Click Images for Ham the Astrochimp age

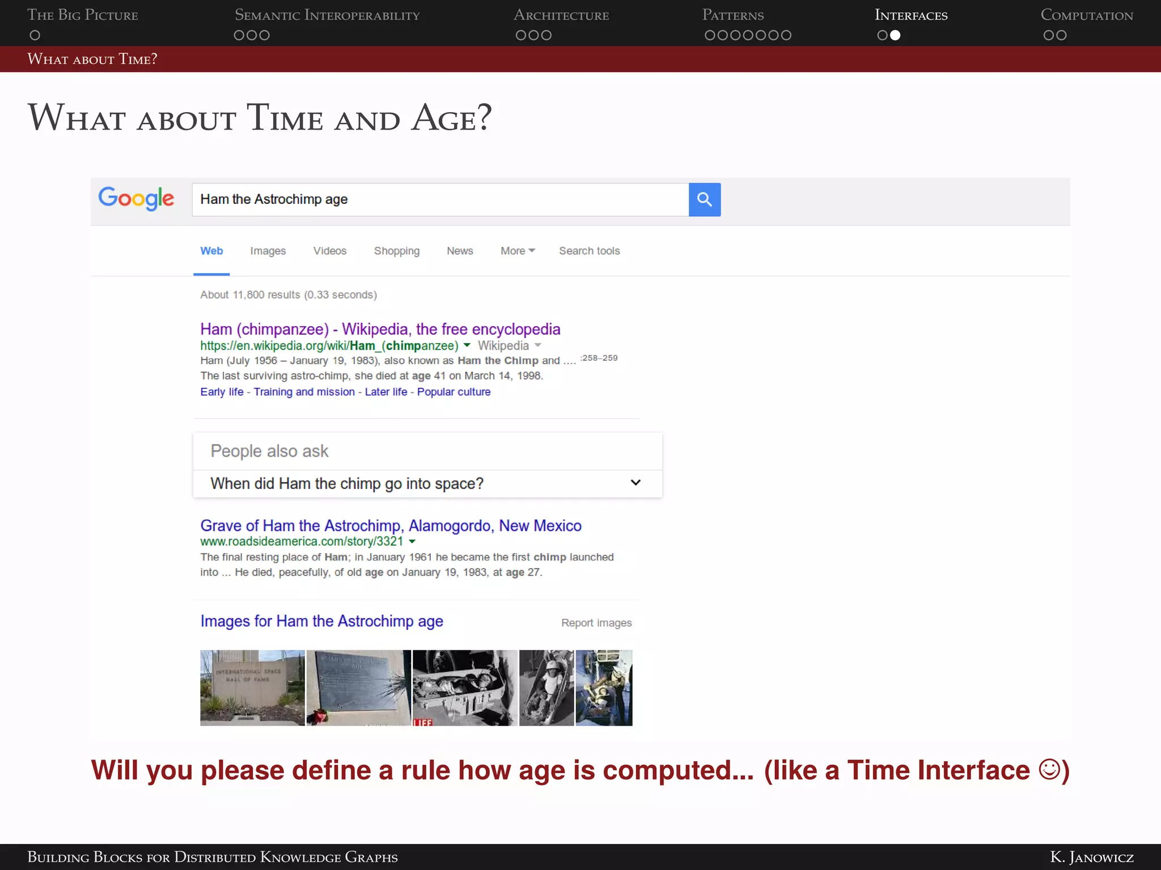point(321,621)
